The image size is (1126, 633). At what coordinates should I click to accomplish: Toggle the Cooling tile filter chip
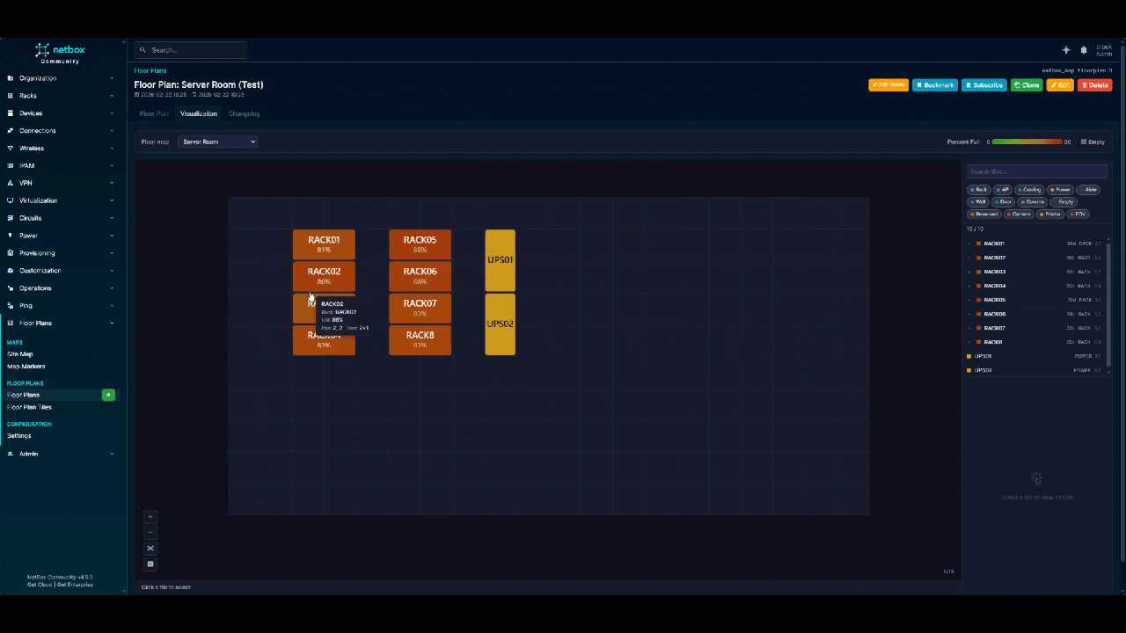[x=1029, y=190]
